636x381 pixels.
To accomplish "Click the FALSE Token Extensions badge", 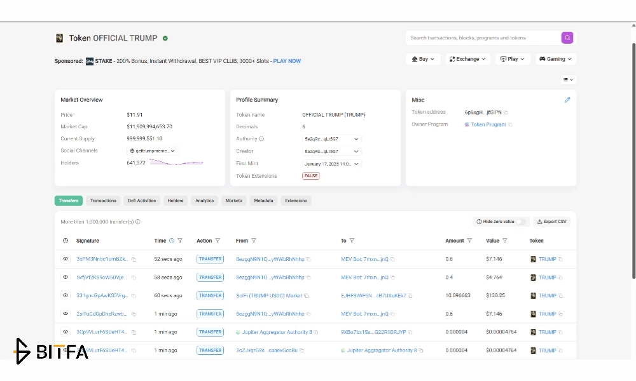I will tap(311, 176).
